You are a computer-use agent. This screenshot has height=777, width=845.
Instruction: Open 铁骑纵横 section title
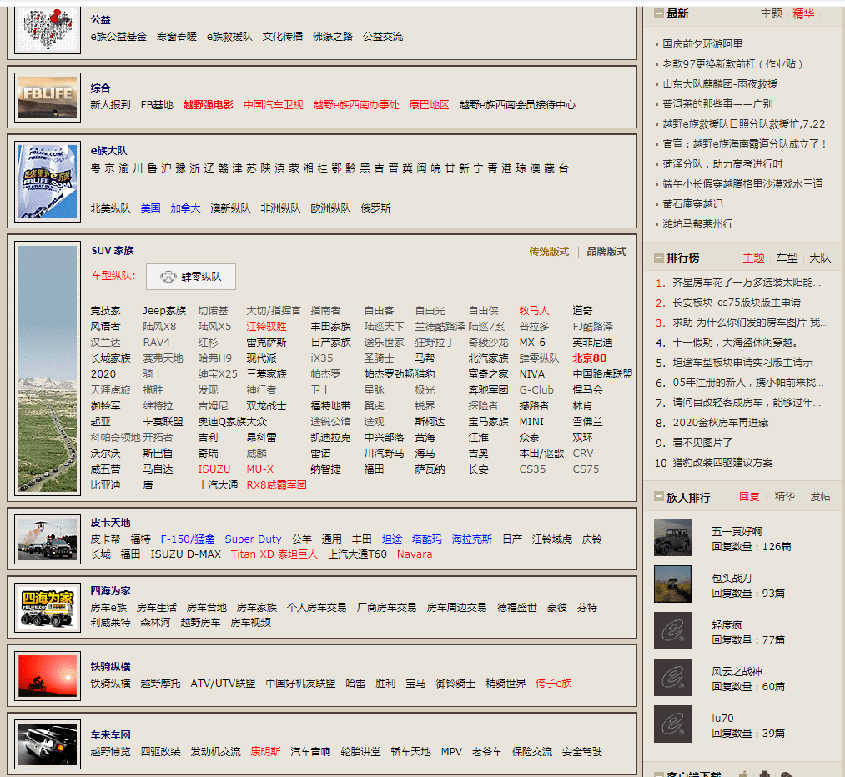[110, 667]
